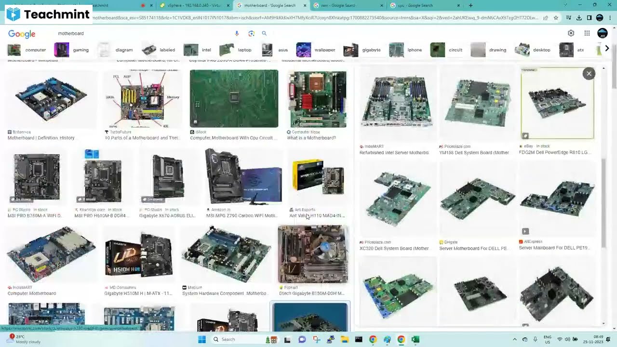Viewport: 617px width, 347px height.
Task: Filter images by asus chip
Action: (x=274, y=50)
